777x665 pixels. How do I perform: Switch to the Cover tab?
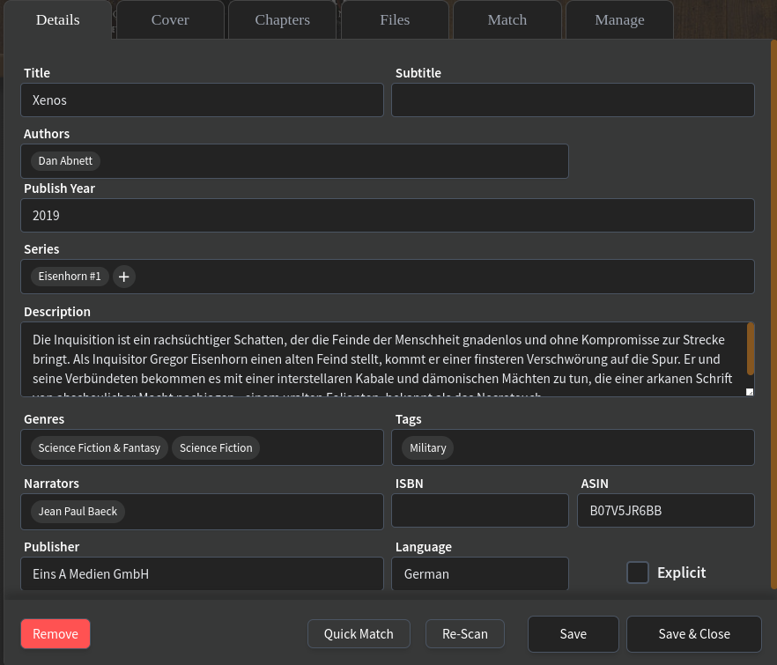click(169, 19)
